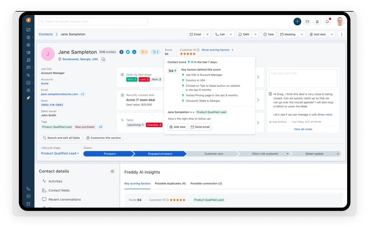Open the Select update dropdown

338,154
